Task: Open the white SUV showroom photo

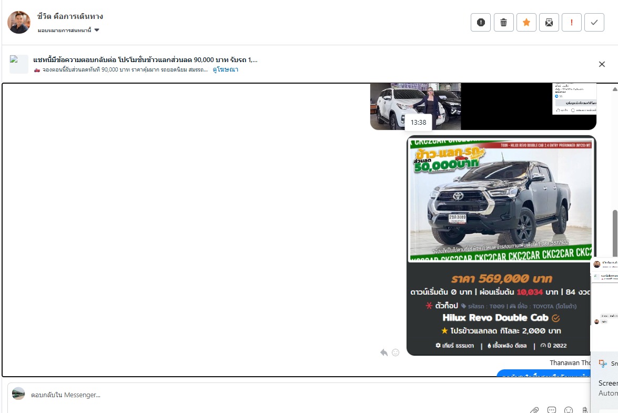Action: pyautogui.click(x=416, y=106)
